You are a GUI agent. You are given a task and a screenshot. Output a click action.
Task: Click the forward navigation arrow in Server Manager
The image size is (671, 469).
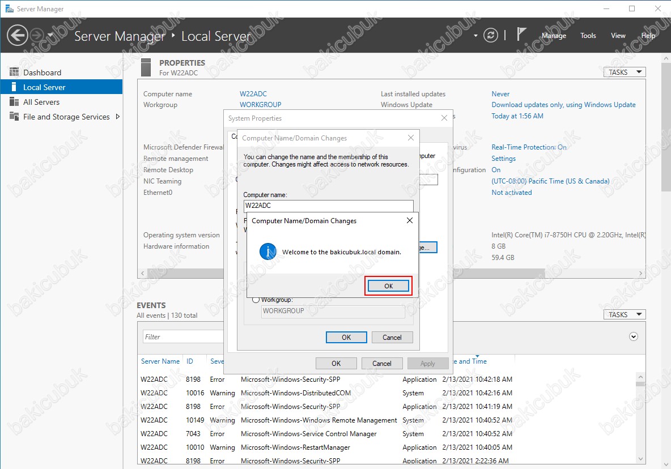(x=37, y=35)
